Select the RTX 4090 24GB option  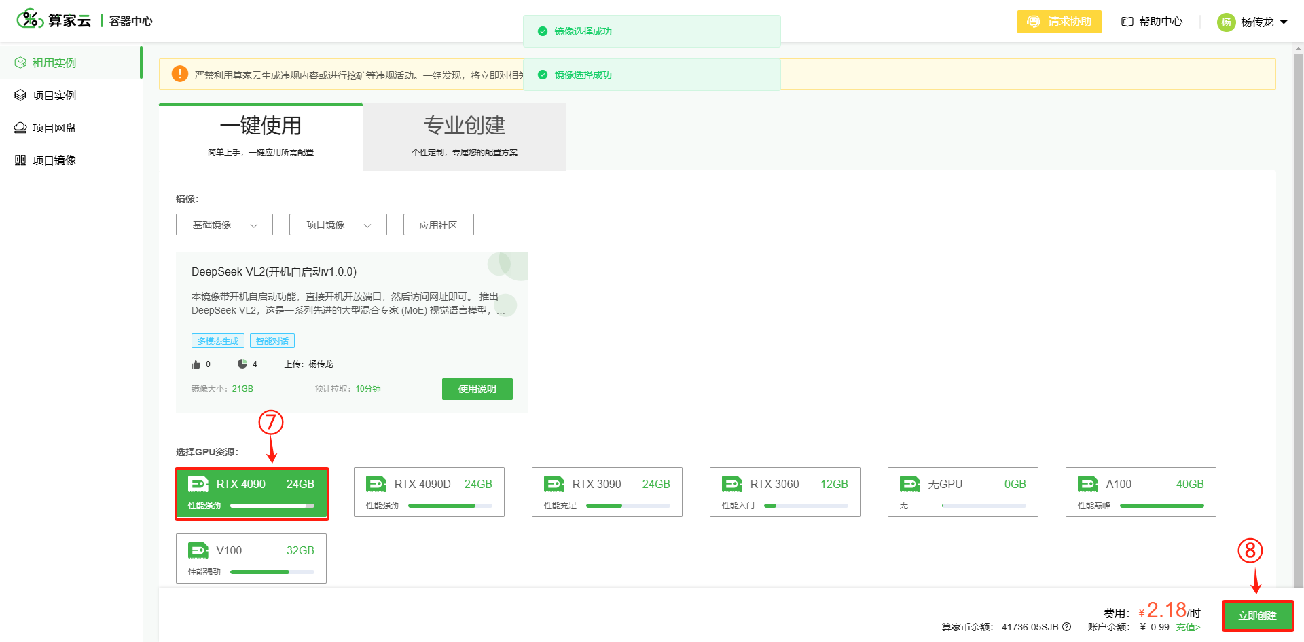[x=252, y=493]
